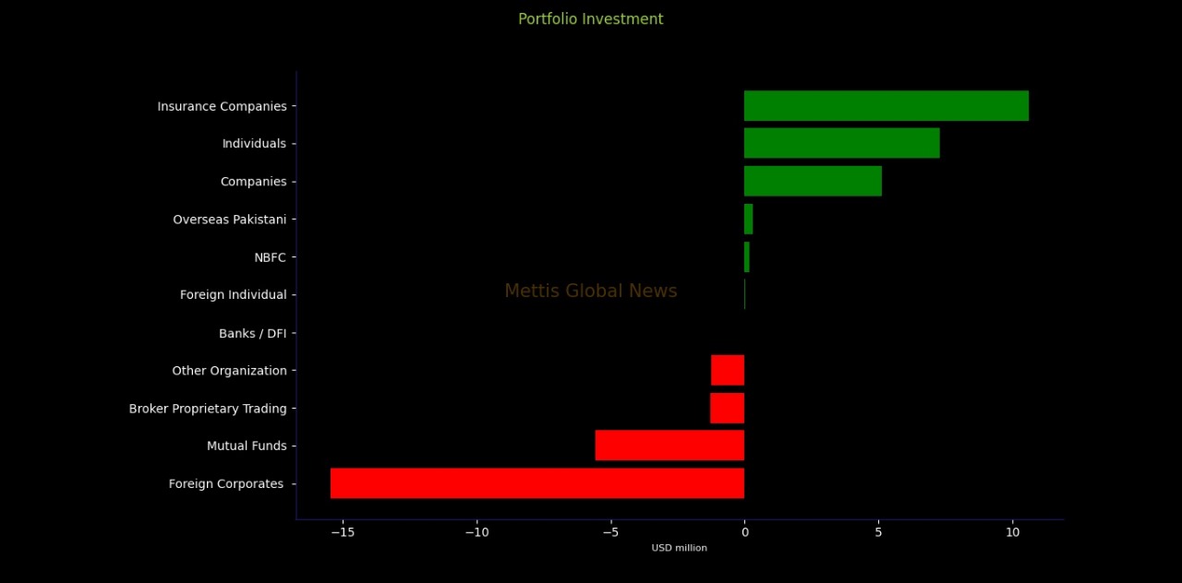Select the green Insurance Companies bar
The width and height of the screenshot is (1182, 583).
pos(886,106)
